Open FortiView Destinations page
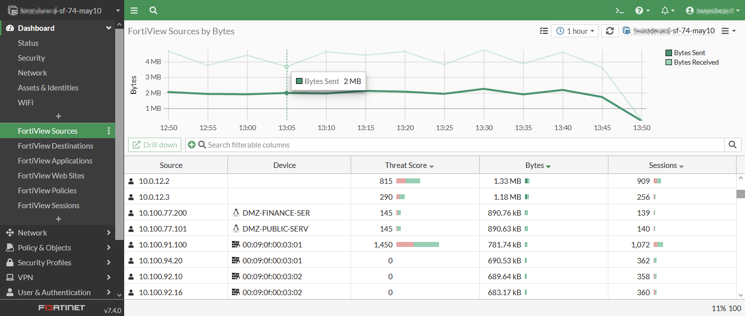This screenshot has height=316, width=745. 56,146
